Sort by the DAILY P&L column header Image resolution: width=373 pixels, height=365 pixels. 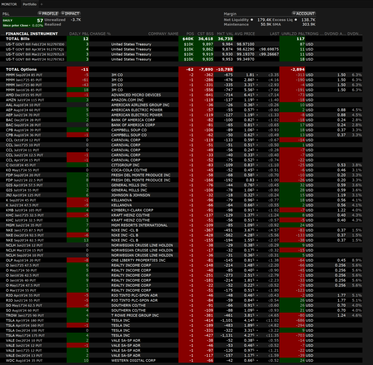pos(79,34)
